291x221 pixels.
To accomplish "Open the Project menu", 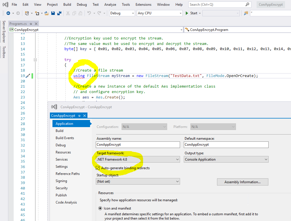I will pyautogui.click(x=52, y=5).
